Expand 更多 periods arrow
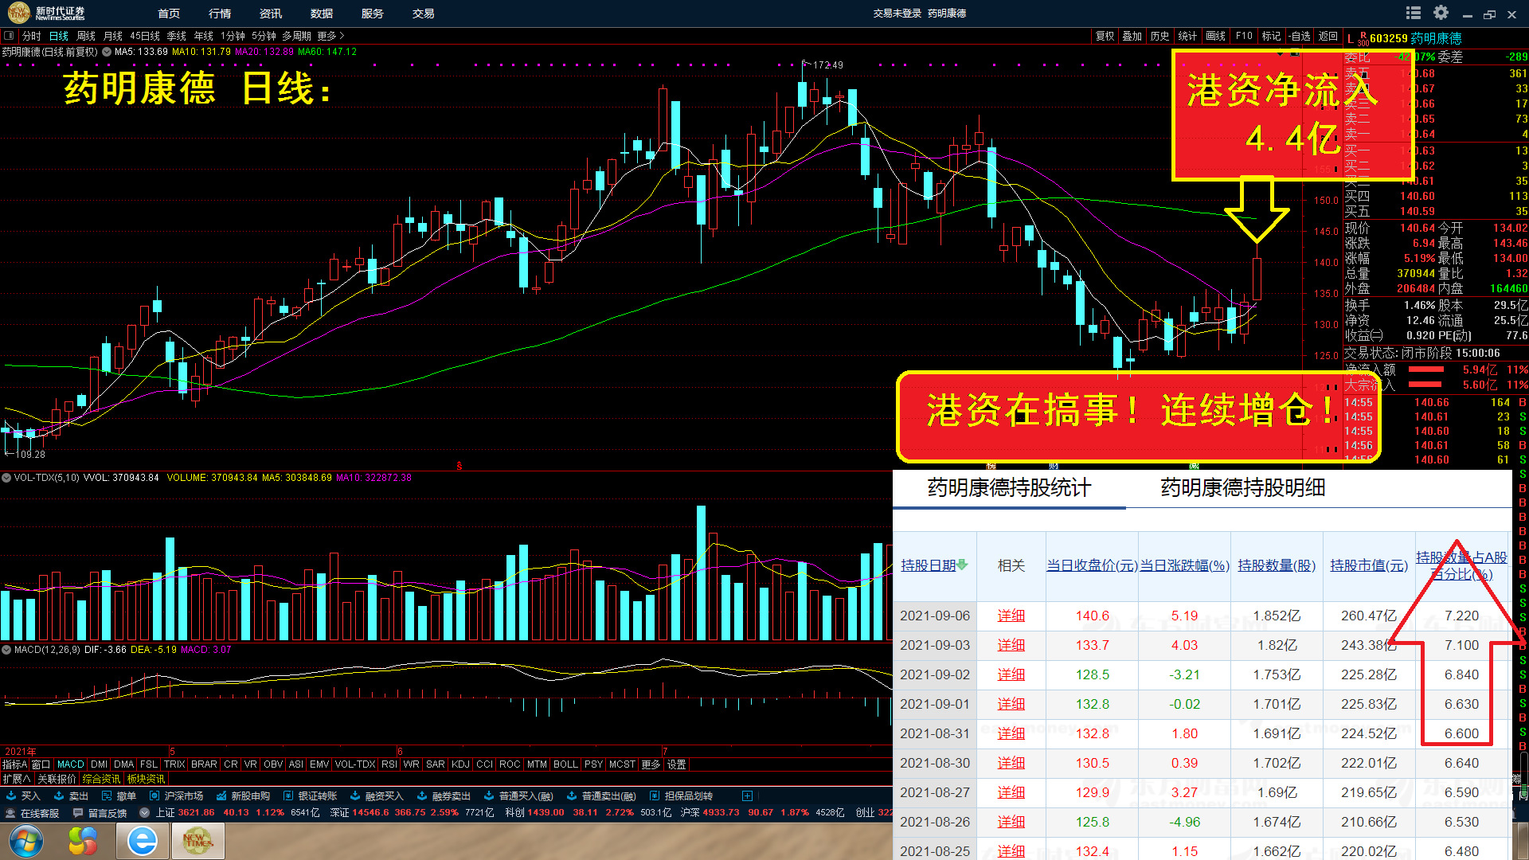This screenshot has width=1529, height=860. (331, 36)
